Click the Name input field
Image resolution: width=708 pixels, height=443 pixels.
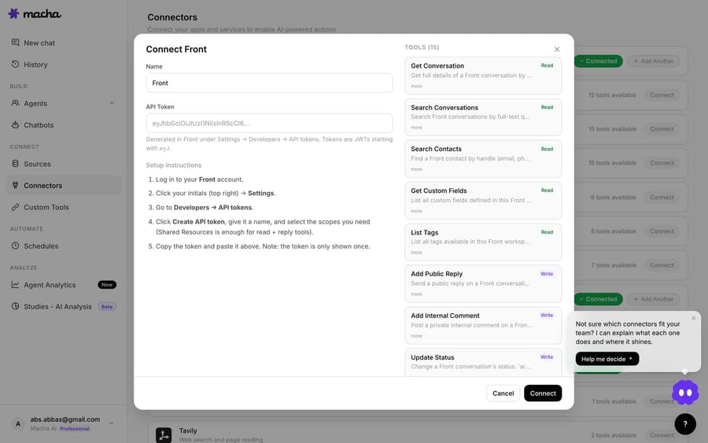(x=269, y=83)
